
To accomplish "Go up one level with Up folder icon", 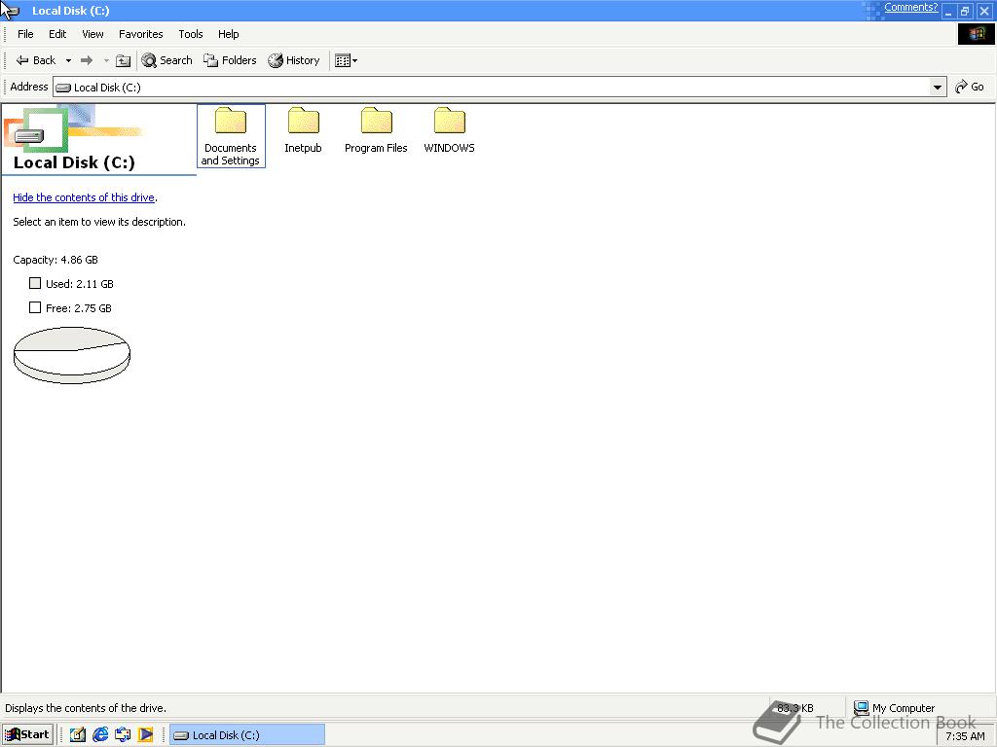I will coord(123,60).
